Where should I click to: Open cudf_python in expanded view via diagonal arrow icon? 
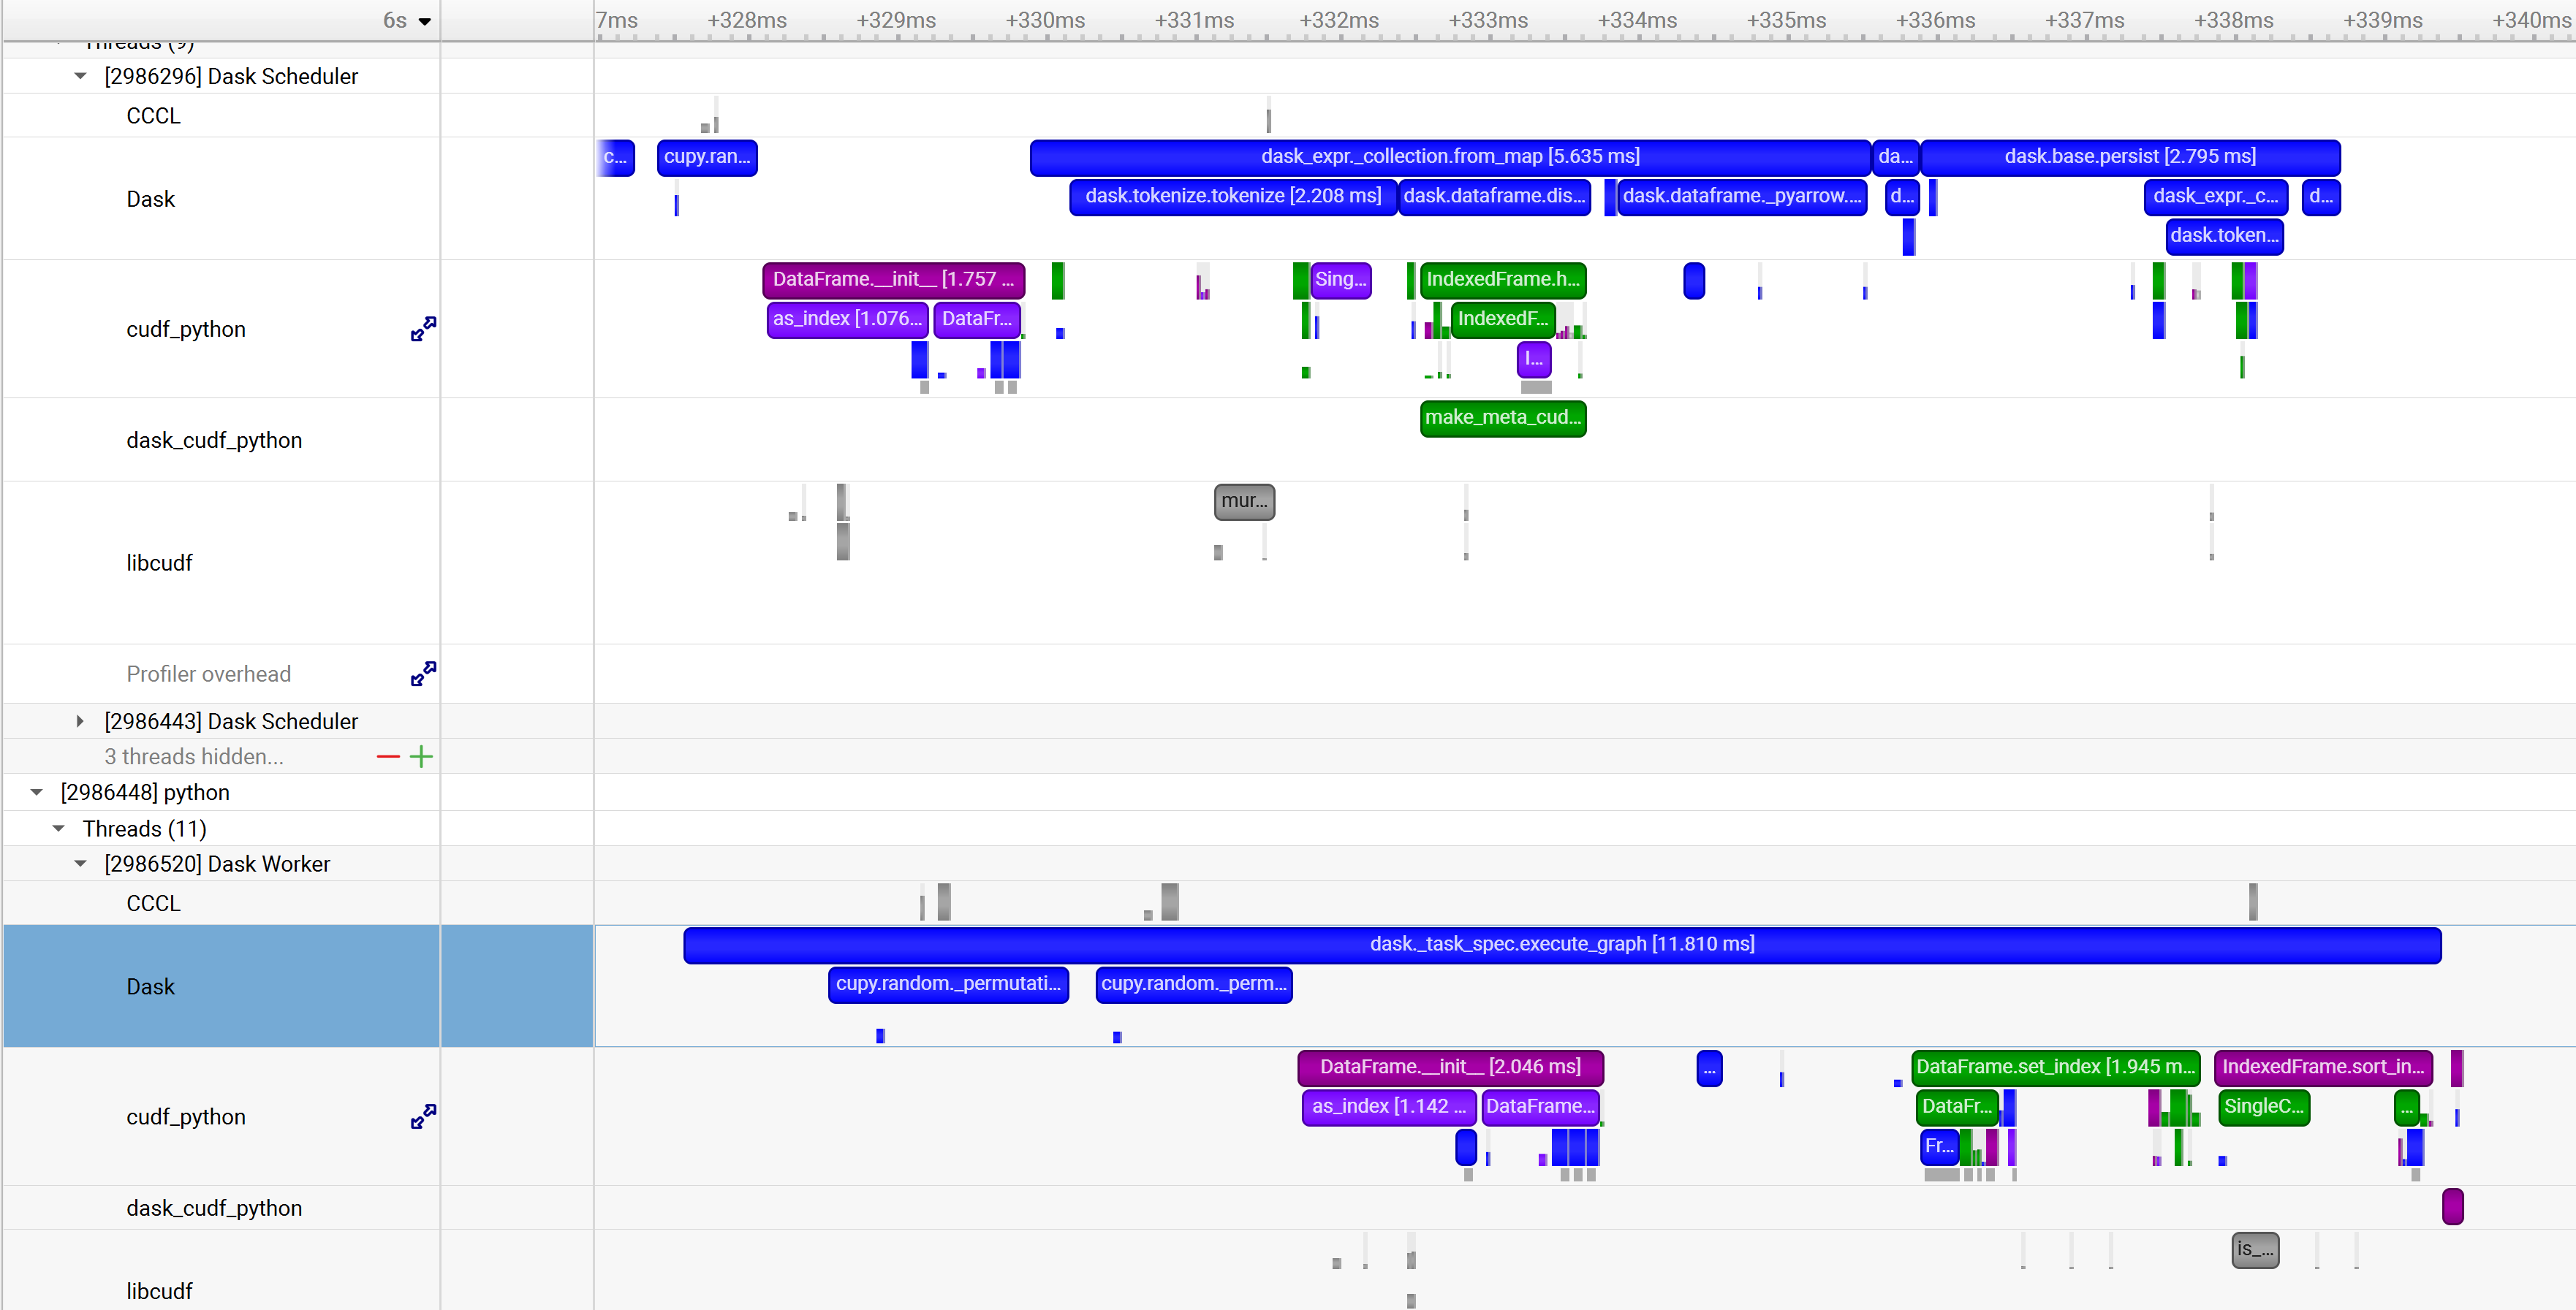[x=423, y=329]
